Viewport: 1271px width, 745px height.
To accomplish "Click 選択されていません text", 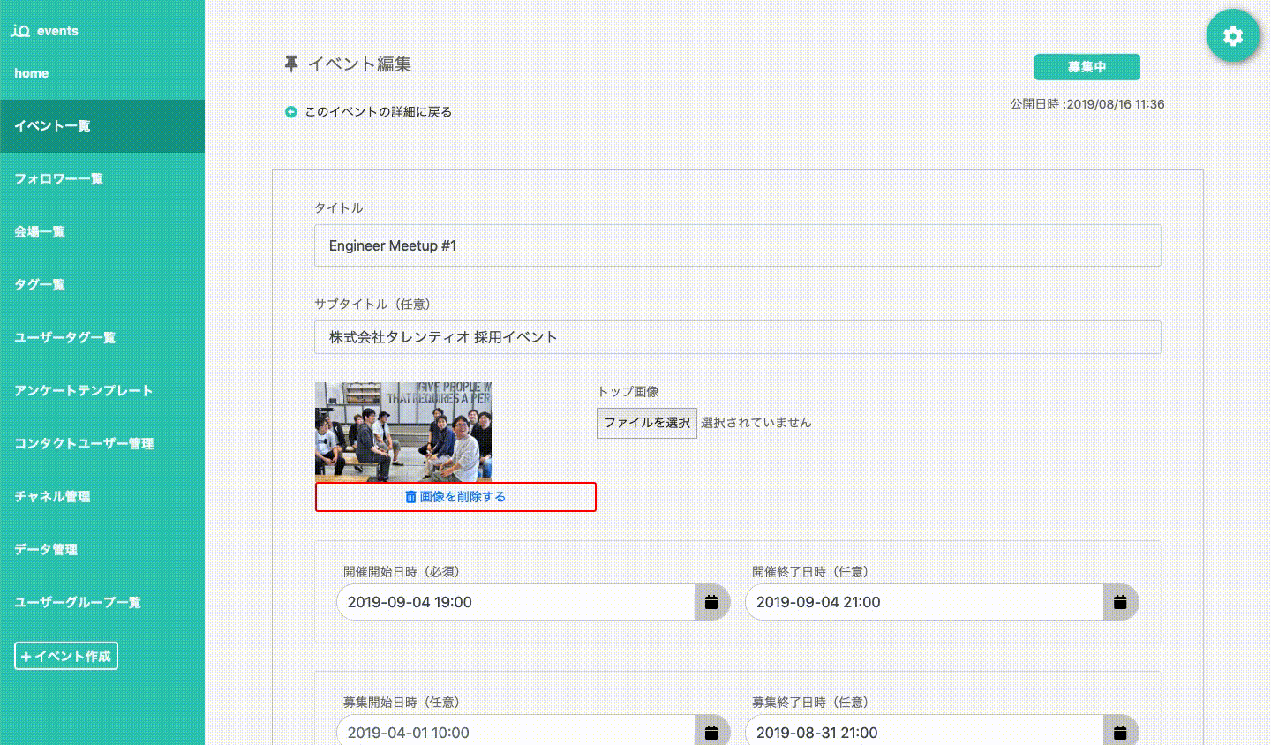I will (756, 423).
